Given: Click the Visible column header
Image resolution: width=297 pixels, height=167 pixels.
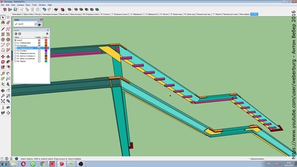Looking at the screenshot, I should pyautogui.click(x=39, y=37).
